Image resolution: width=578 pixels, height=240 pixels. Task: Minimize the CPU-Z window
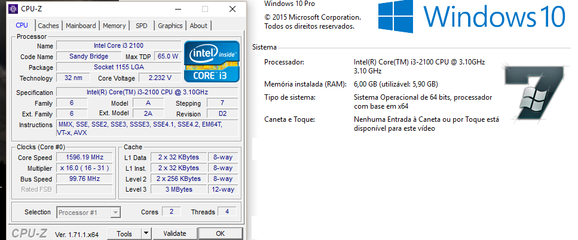pos(178,9)
